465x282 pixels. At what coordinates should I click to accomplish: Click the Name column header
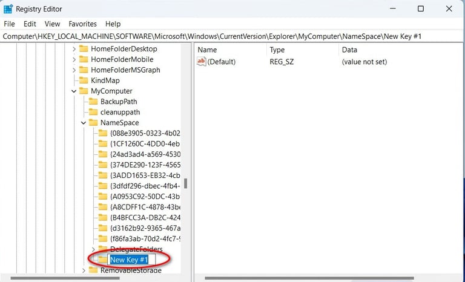click(x=207, y=50)
